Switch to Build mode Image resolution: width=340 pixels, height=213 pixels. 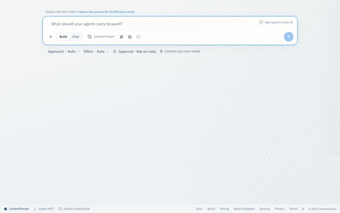pyautogui.click(x=63, y=37)
